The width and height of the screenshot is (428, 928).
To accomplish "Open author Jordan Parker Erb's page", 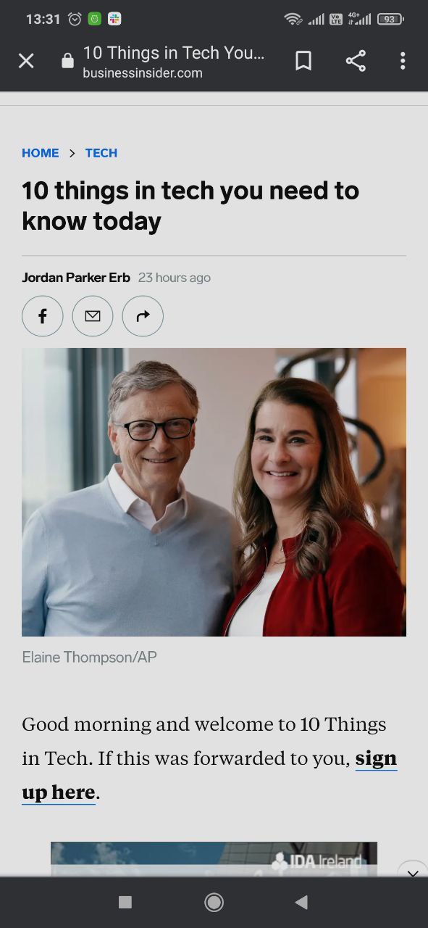I will (x=76, y=278).
